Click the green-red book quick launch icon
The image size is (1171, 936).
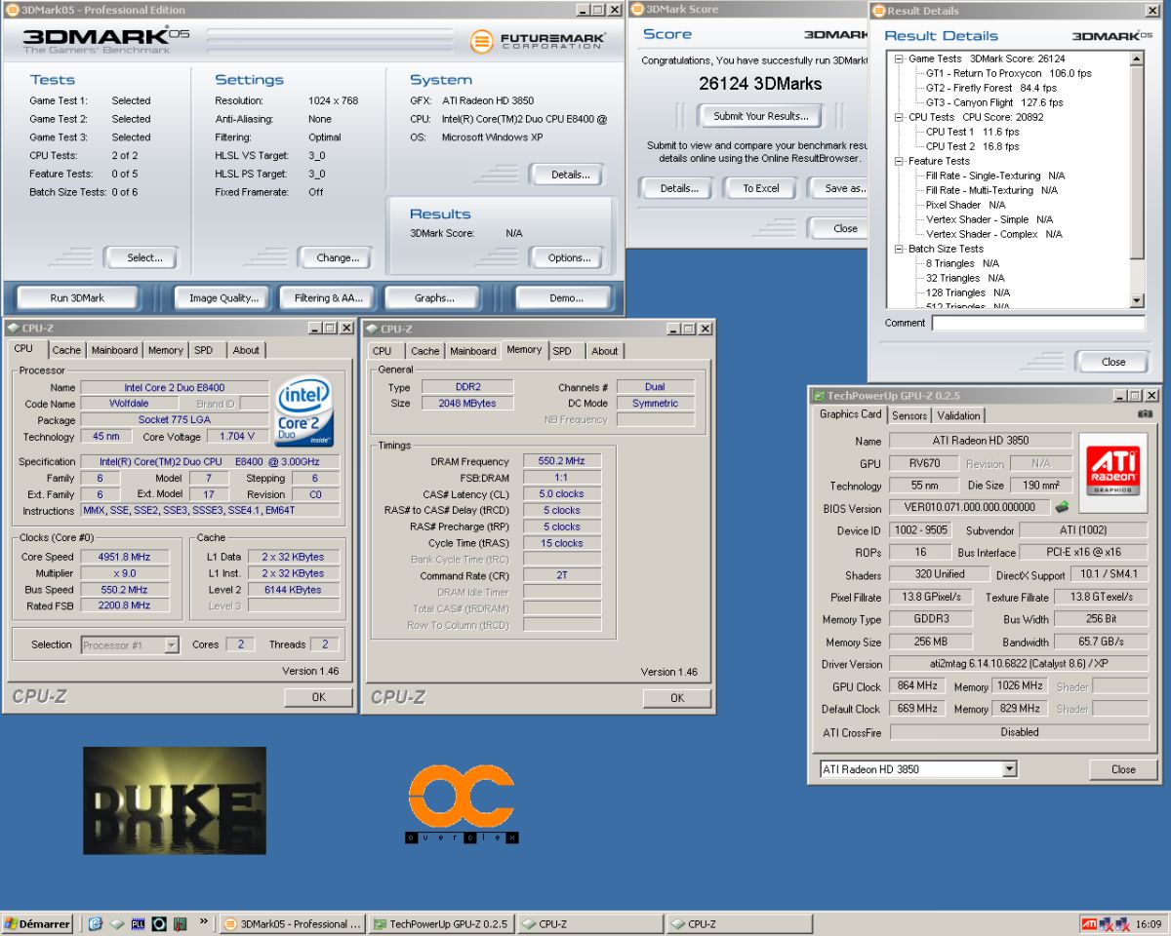[x=180, y=923]
